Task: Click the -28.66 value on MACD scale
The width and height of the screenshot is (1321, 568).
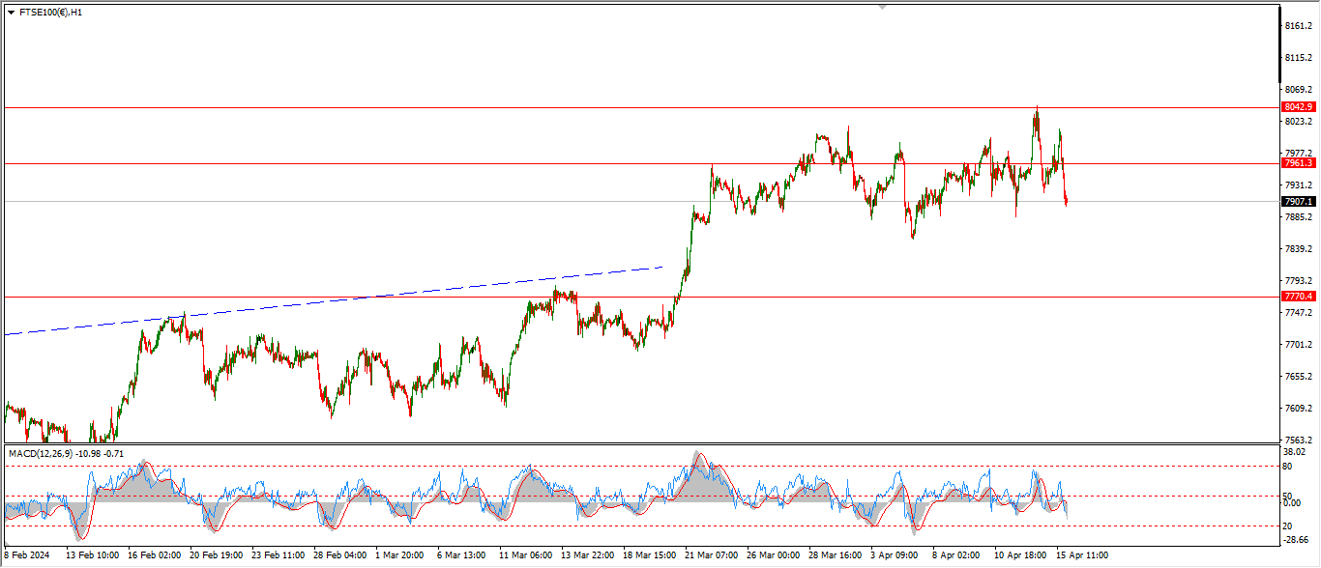Action: 1296,540
